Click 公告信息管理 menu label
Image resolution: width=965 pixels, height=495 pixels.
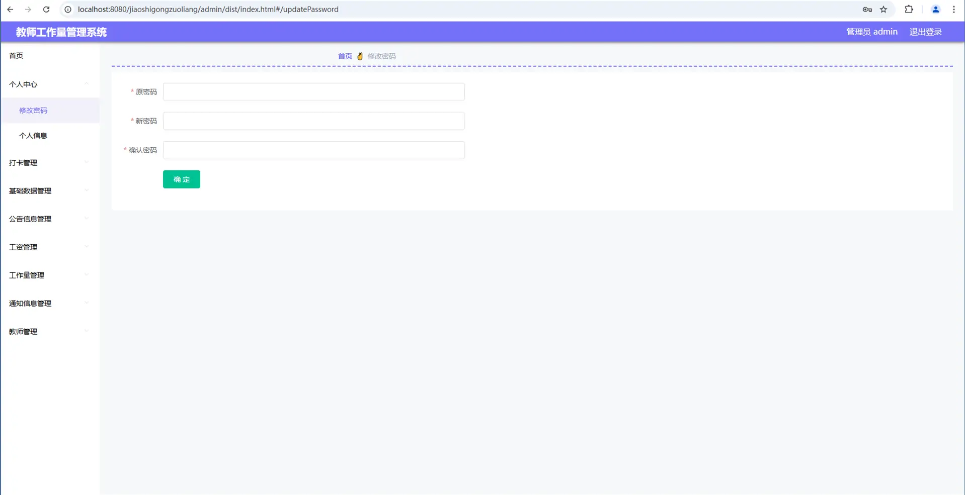pos(30,219)
